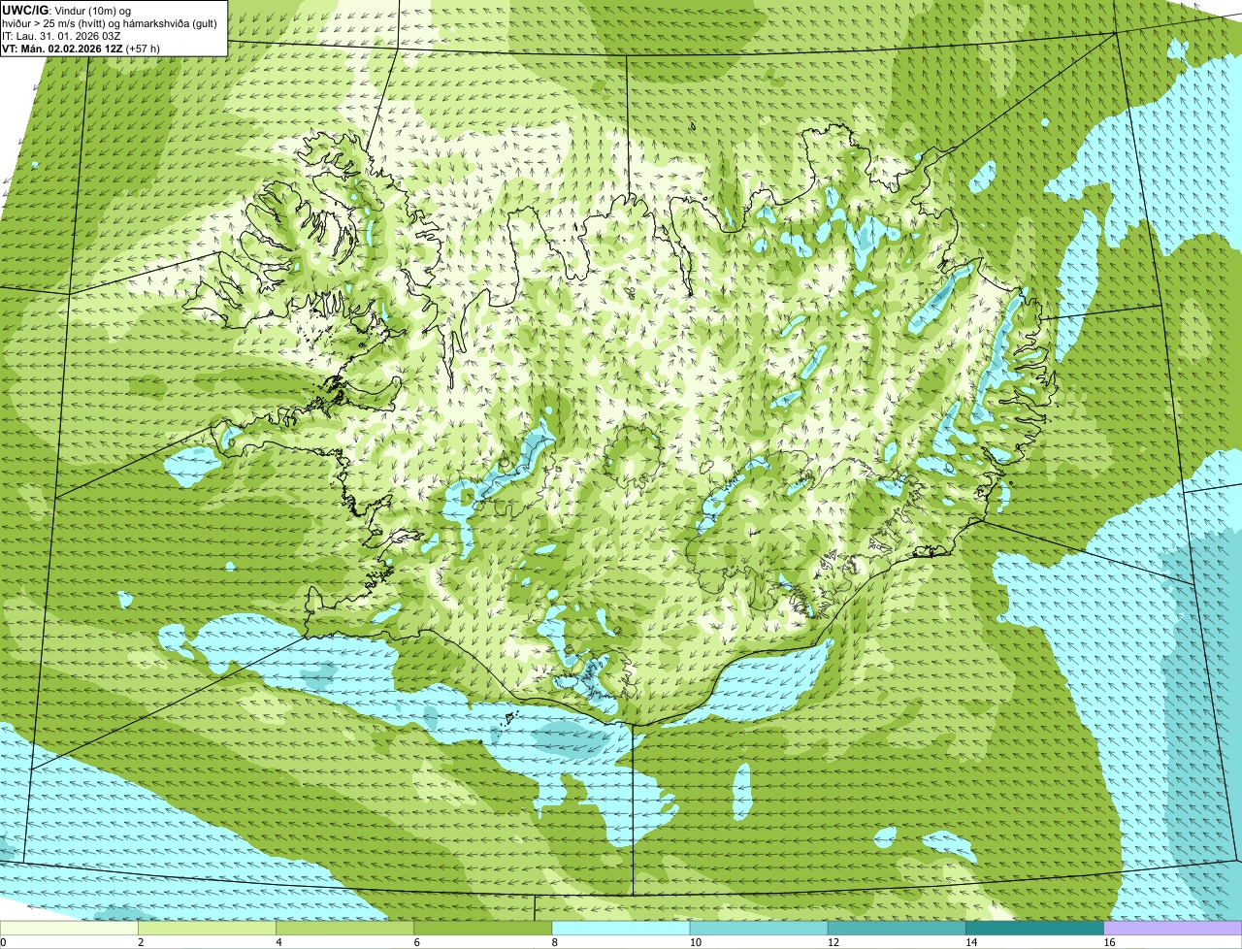Viewport: 1242px width, 949px height.
Task: Click the light cyan 8–10 legend swatch
Action: click(x=621, y=928)
